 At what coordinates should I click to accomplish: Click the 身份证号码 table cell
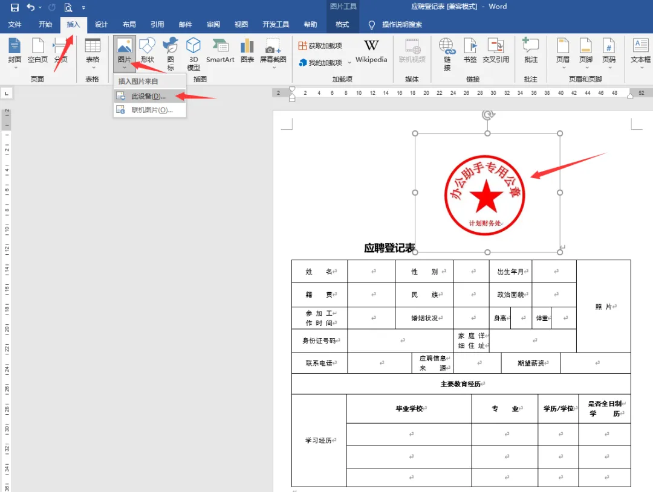tap(319, 340)
